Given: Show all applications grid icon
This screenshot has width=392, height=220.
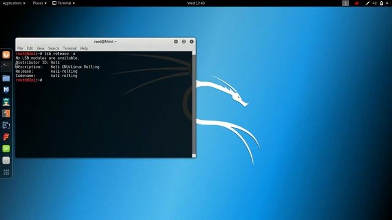Looking at the screenshot, I should tap(6, 172).
